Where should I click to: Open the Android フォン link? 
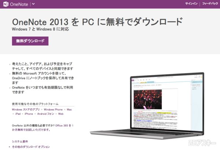point(45,114)
